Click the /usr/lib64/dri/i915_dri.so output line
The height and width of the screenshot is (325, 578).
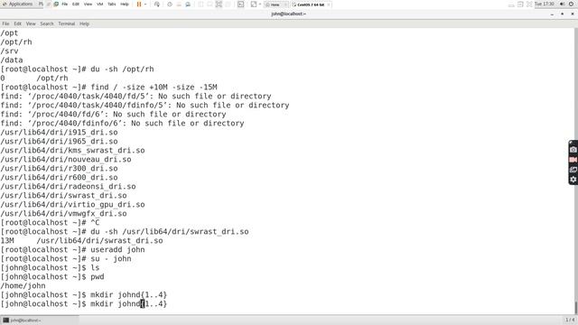coord(59,133)
